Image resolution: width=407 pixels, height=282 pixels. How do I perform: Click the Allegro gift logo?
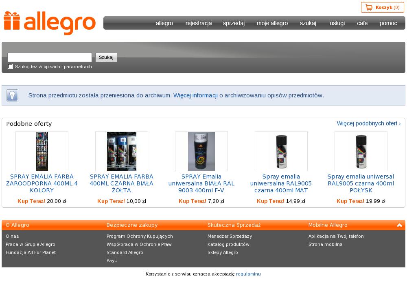50,23
